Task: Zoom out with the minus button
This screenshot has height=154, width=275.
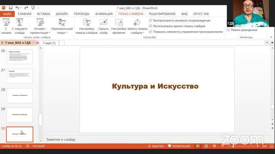Action: click(229, 146)
